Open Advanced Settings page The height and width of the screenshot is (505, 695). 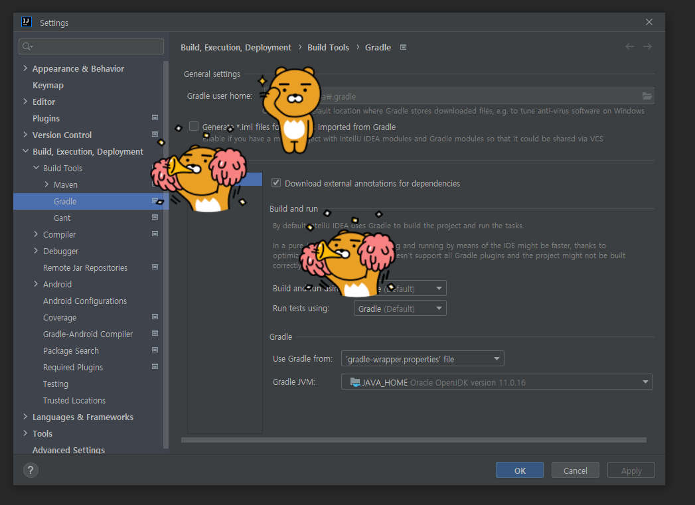[x=68, y=450]
